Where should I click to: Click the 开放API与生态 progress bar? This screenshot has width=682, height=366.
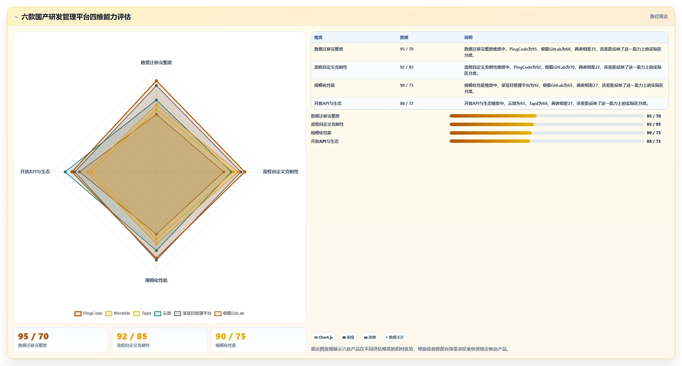click(x=546, y=141)
